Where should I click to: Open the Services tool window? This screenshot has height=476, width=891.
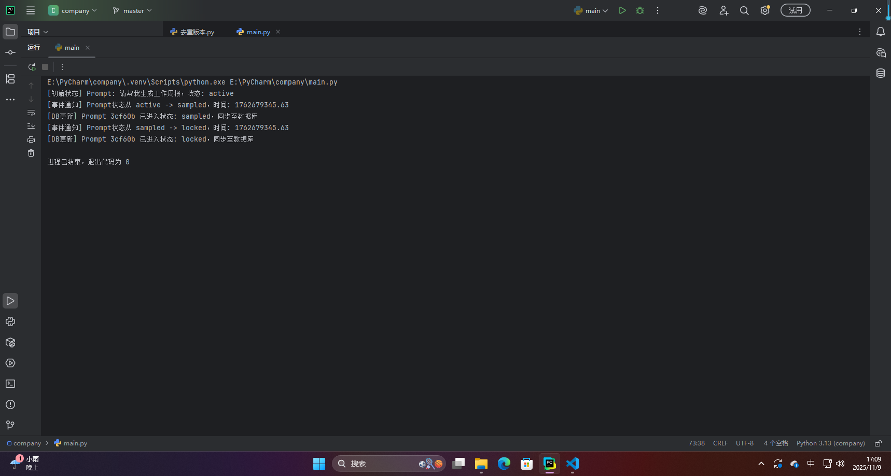tap(10, 363)
